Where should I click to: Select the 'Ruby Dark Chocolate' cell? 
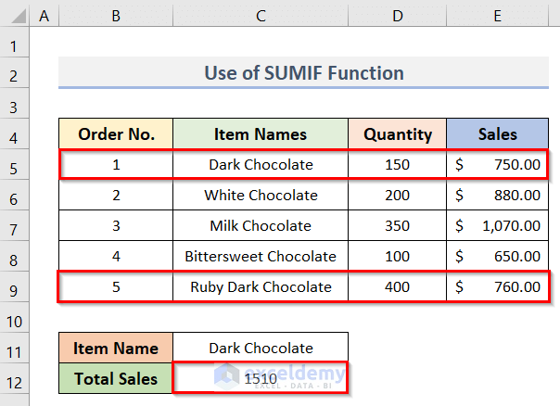coord(261,287)
